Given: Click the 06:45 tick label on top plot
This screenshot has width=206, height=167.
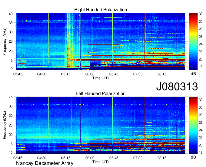Looking at the screenshot, I should click(114, 74).
